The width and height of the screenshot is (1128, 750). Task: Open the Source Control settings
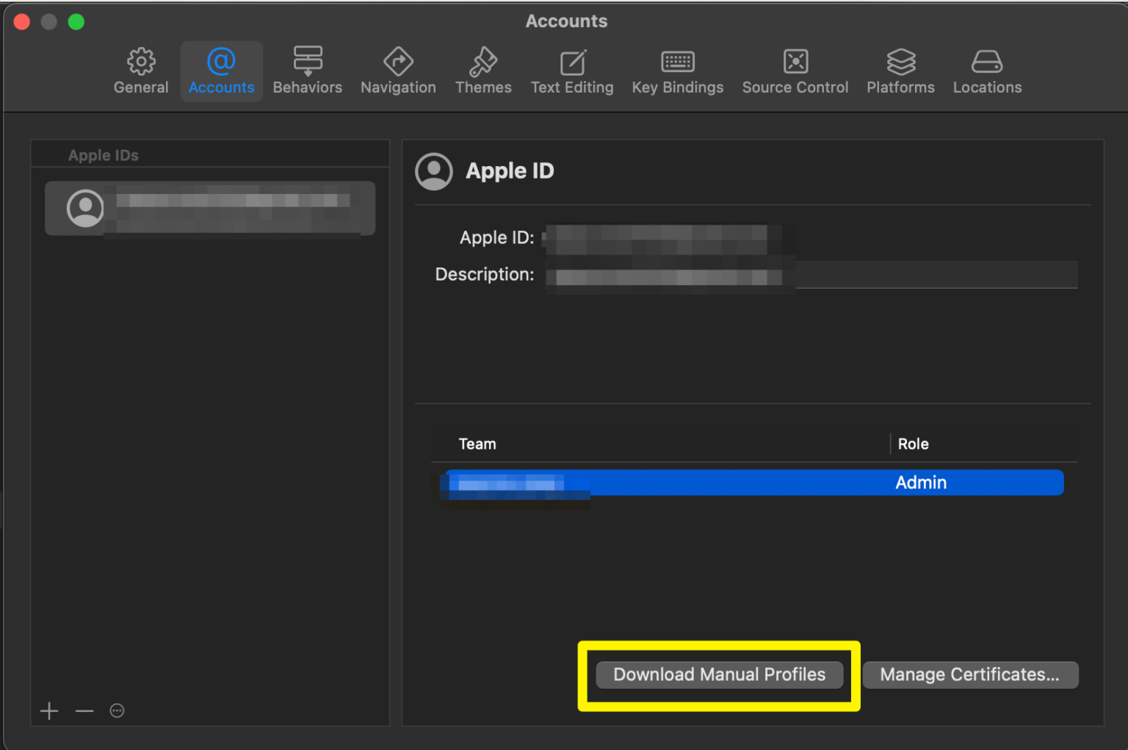pyautogui.click(x=795, y=70)
